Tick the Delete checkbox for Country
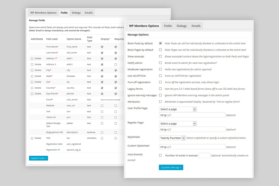 pos(32,88)
